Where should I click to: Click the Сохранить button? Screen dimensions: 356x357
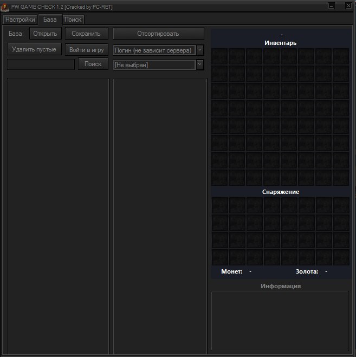(x=86, y=34)
